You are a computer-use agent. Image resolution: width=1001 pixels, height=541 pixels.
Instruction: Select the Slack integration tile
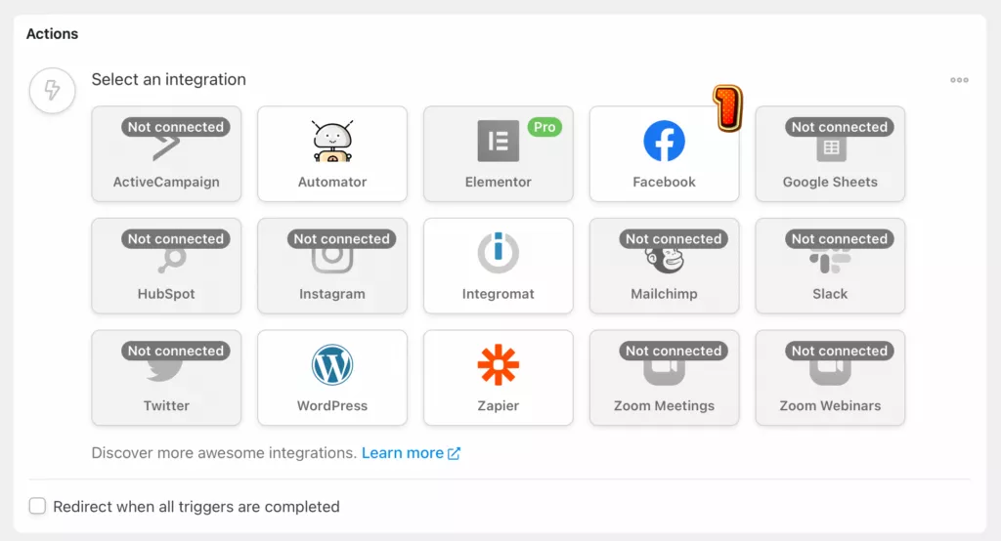(x=830, y=266)
